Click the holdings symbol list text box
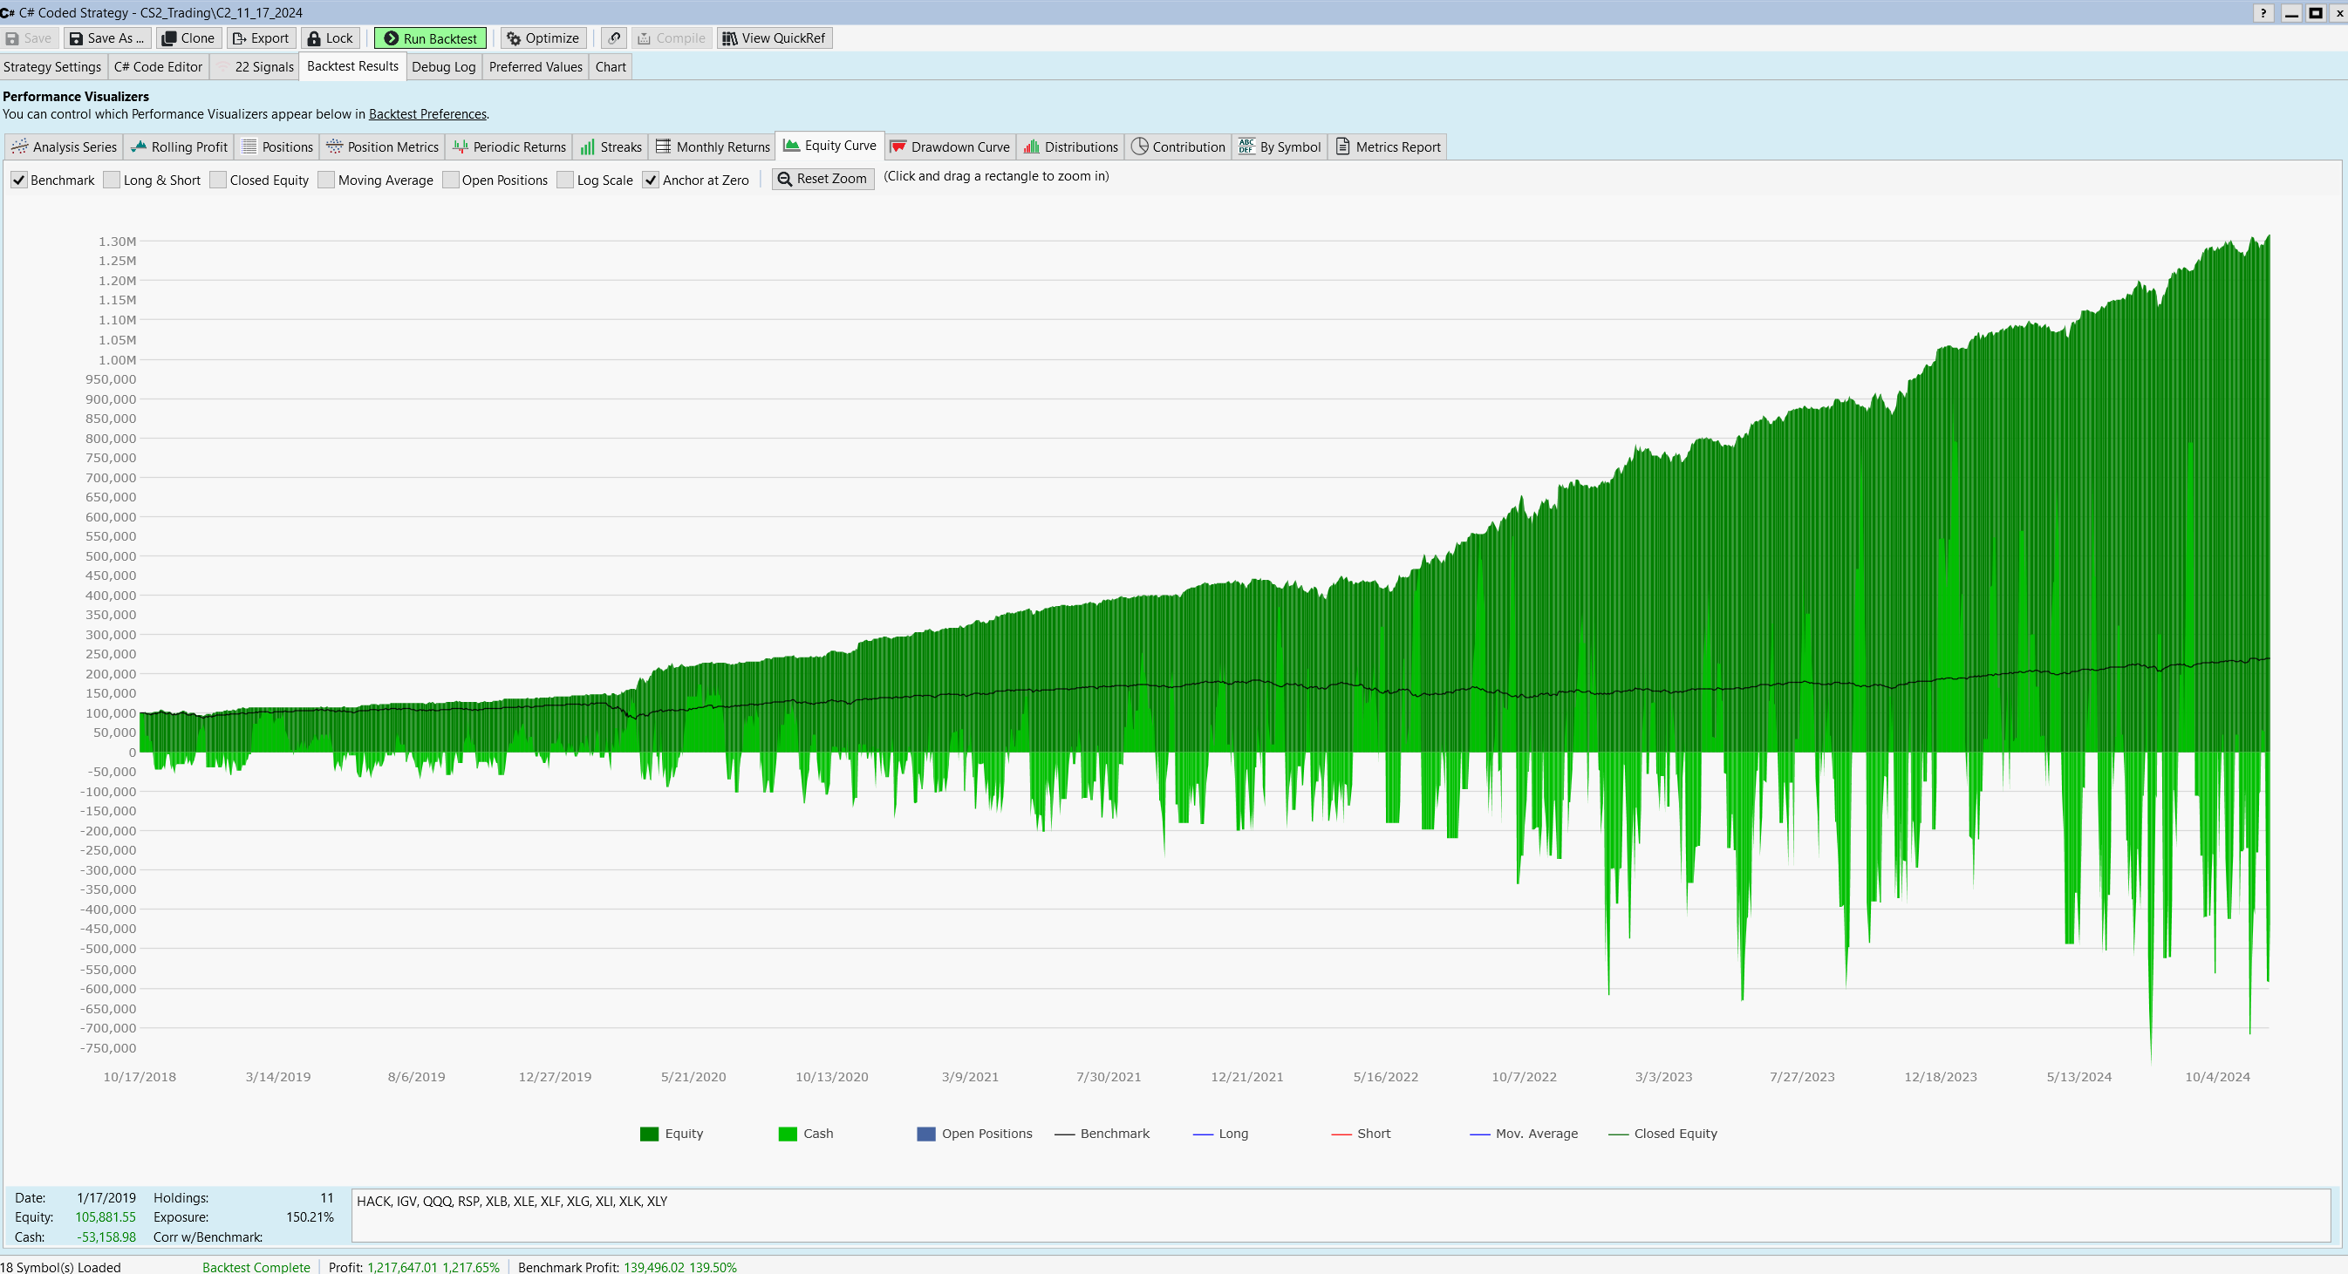Screen dimensions: 2348x1274 click(1340, 1216)
